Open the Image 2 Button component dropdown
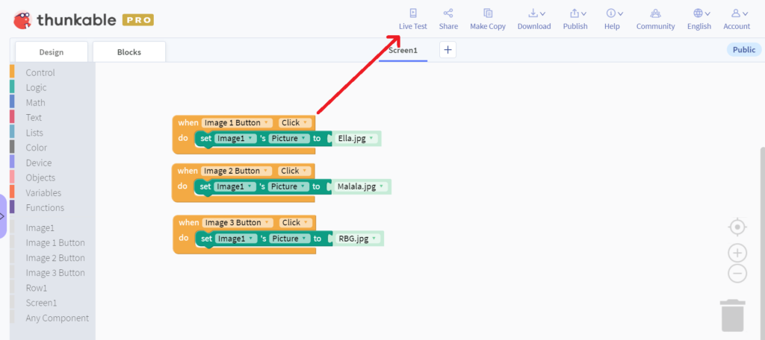 (237, 171)
